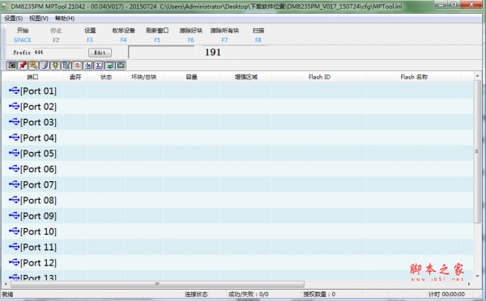Open the 帮助(H) menu
Viewport: 486px width, 301px height.
pos(65,19)
